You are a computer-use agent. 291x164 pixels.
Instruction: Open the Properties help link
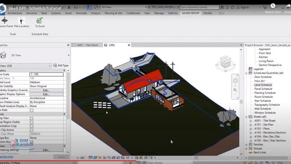coord(6,157)
